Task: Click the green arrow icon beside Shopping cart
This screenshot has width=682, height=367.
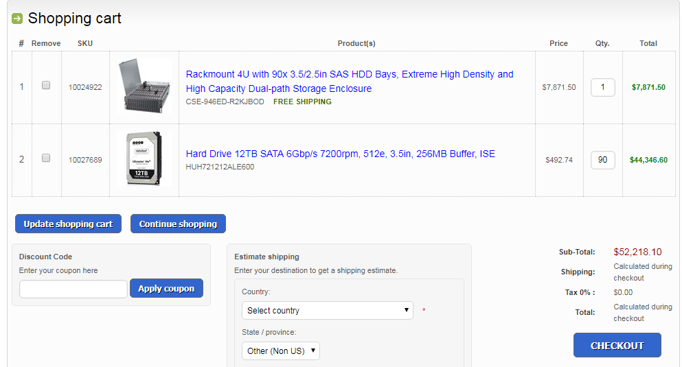Action: (x=17, y=19)
